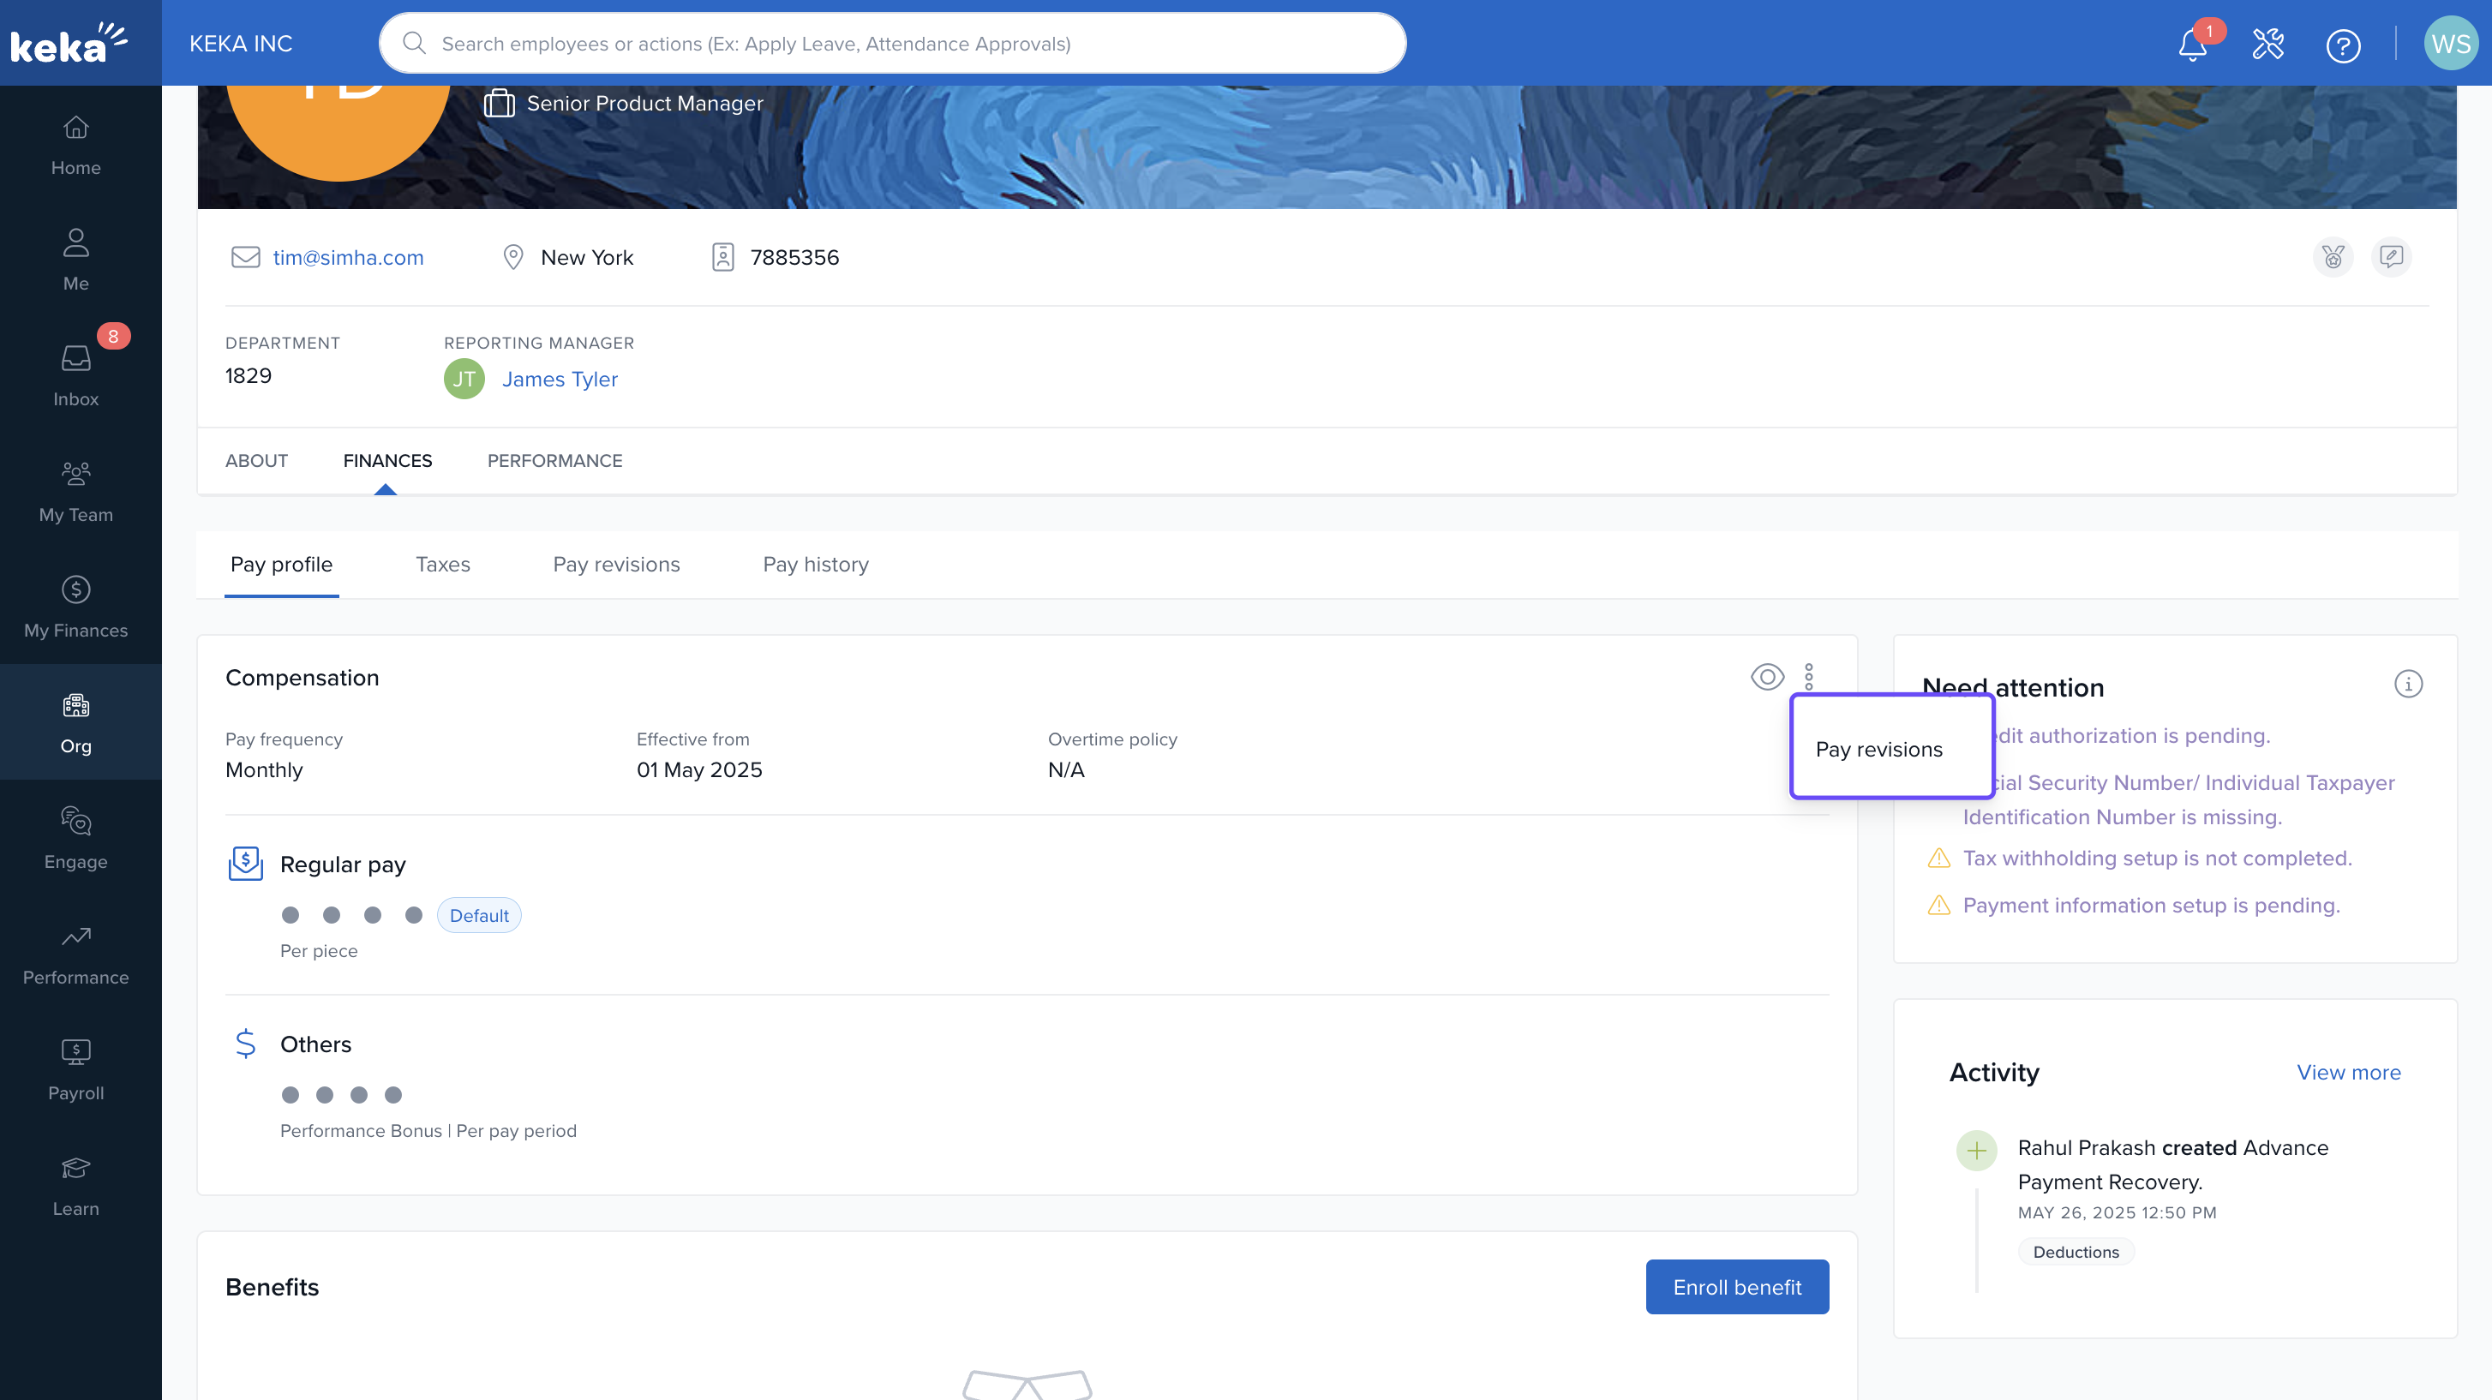Image resolution: width=2492 pixels, height=1400 pixels.
Task: Click Need attention info icon
Action: (x=2408, y=684)
